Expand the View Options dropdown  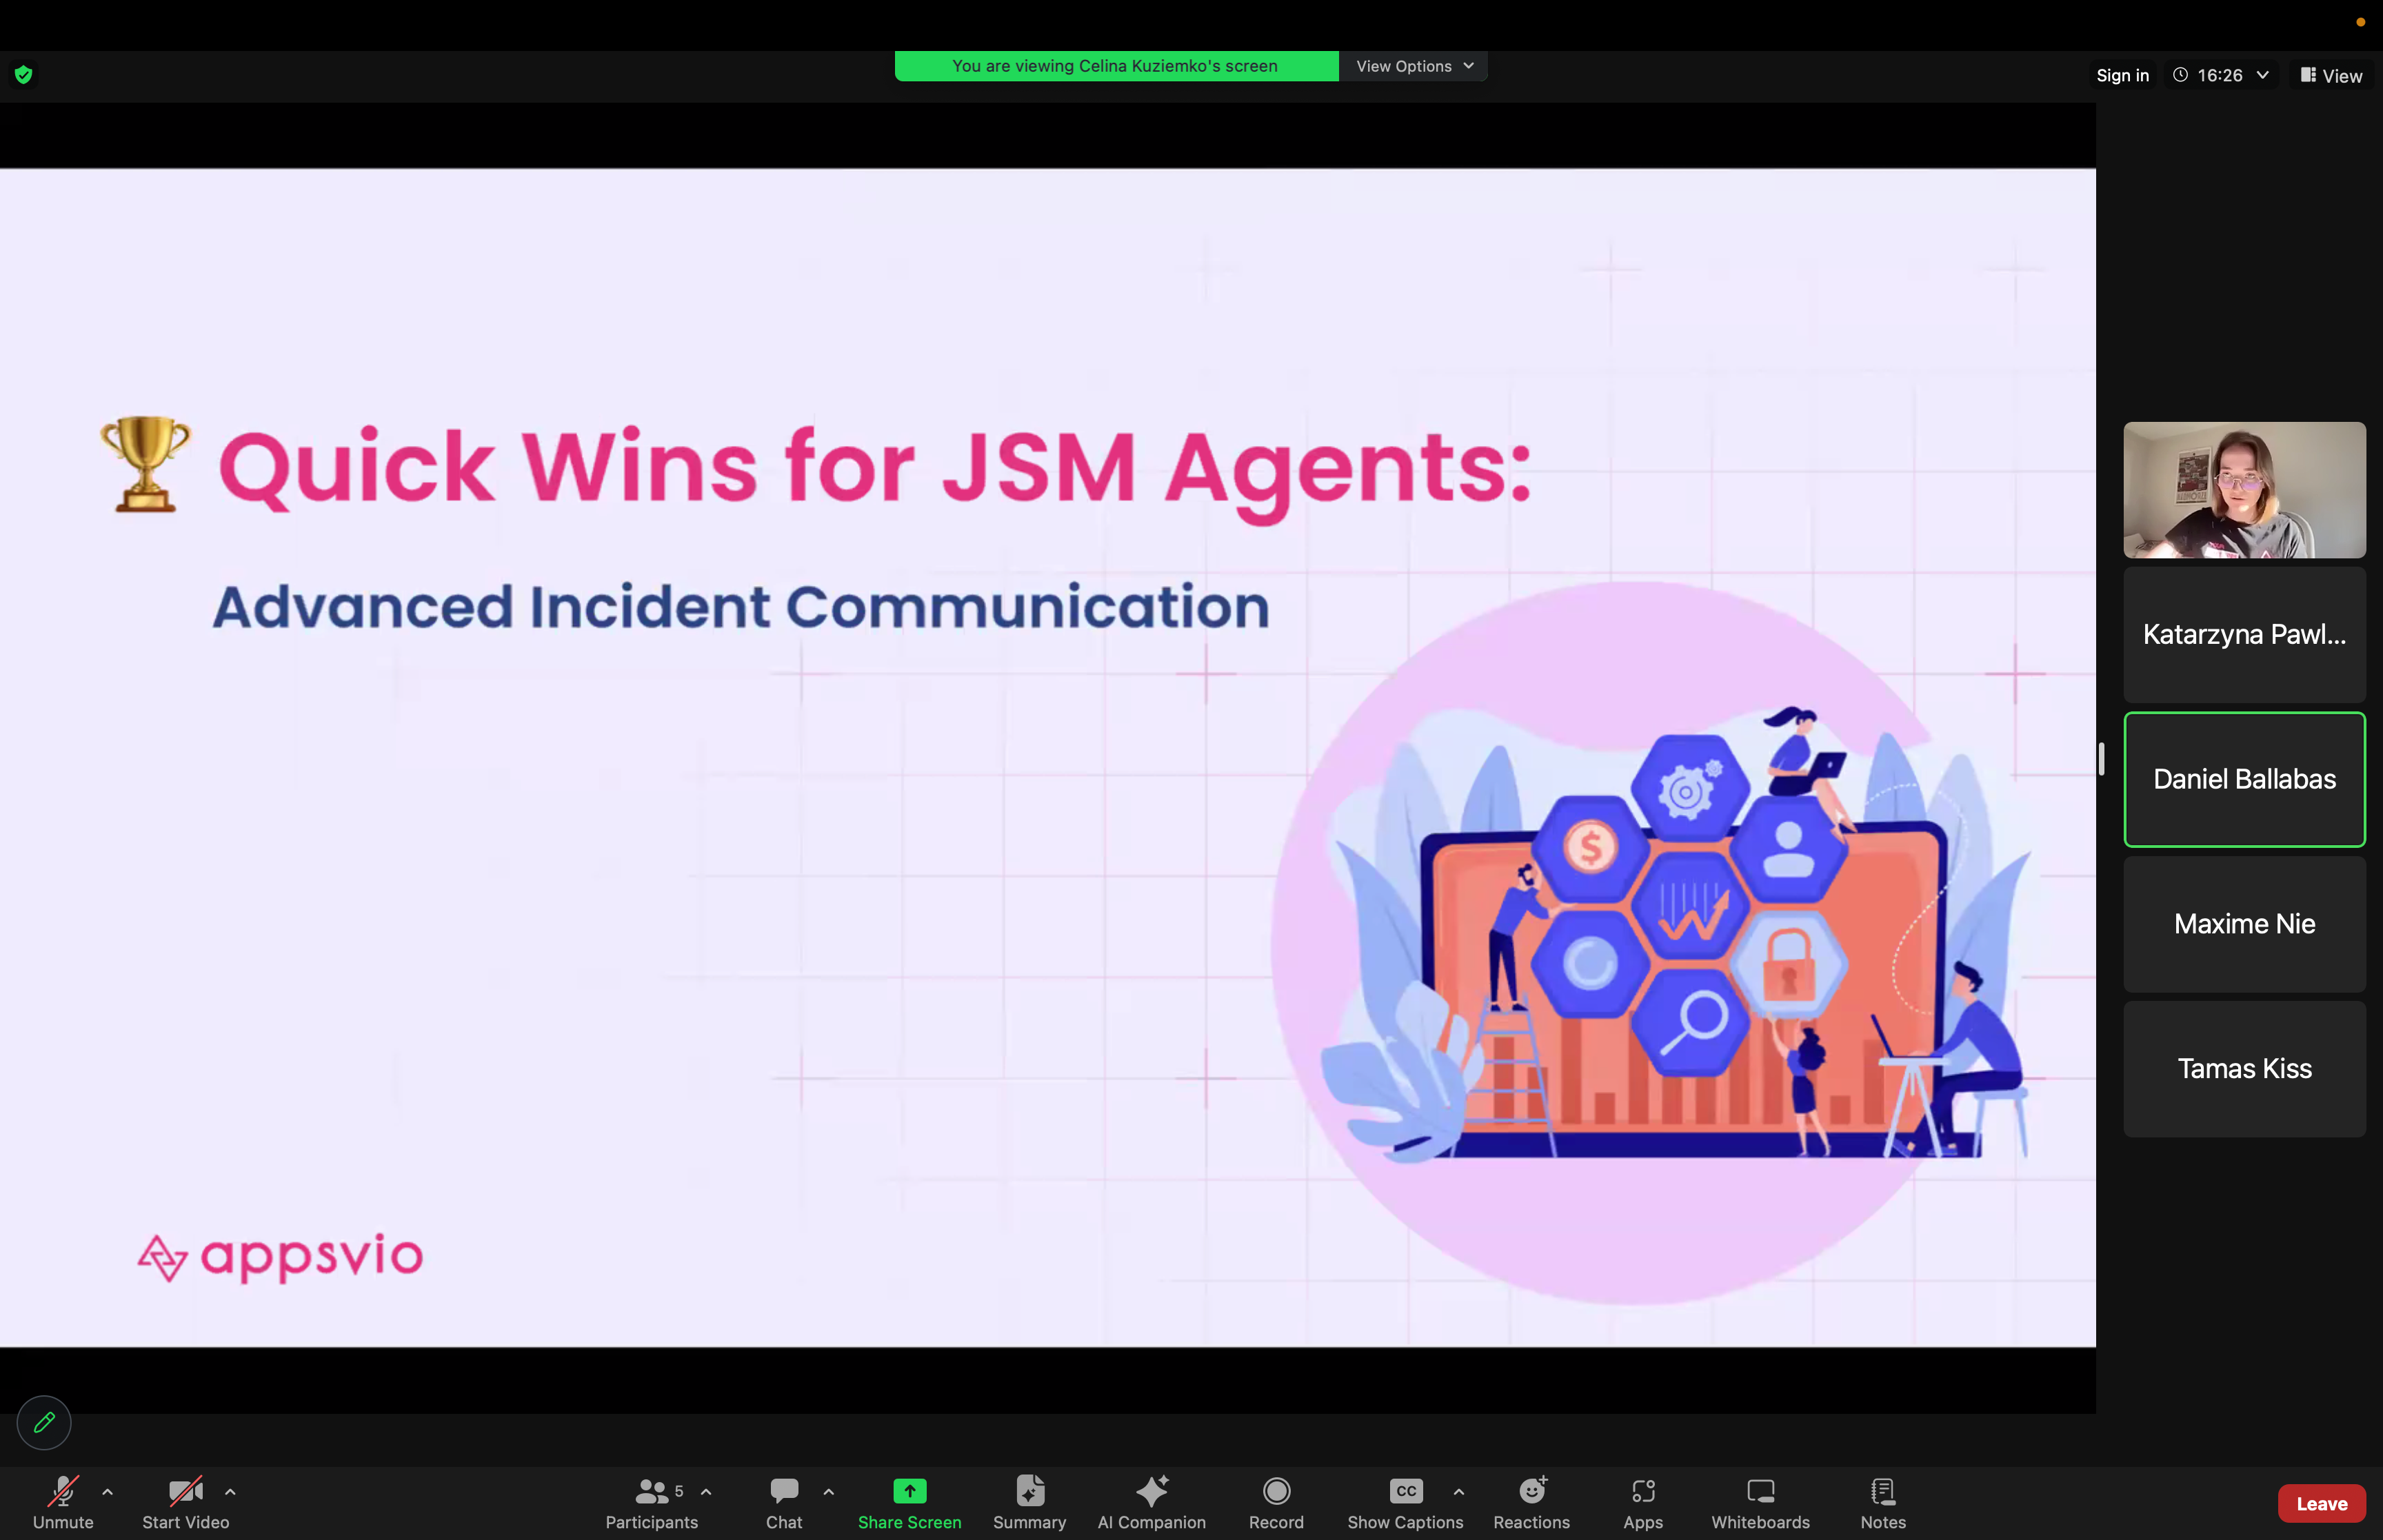tap(1413, 66)
